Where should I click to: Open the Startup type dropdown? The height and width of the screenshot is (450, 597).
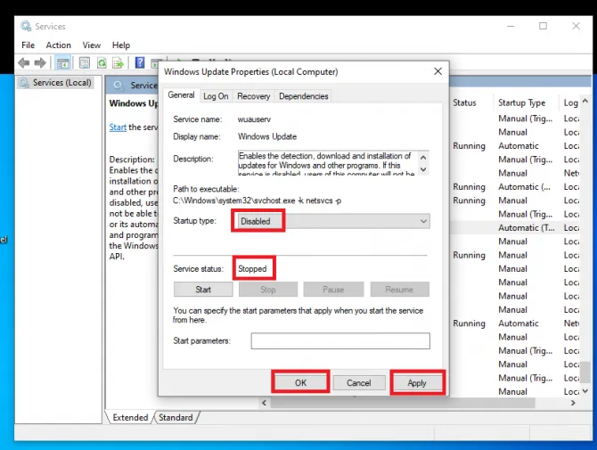(x=331, y=221)
